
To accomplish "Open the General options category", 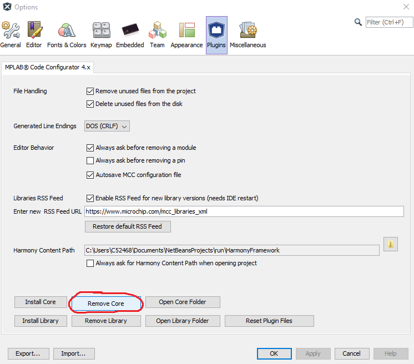I will tap(11, 35).
